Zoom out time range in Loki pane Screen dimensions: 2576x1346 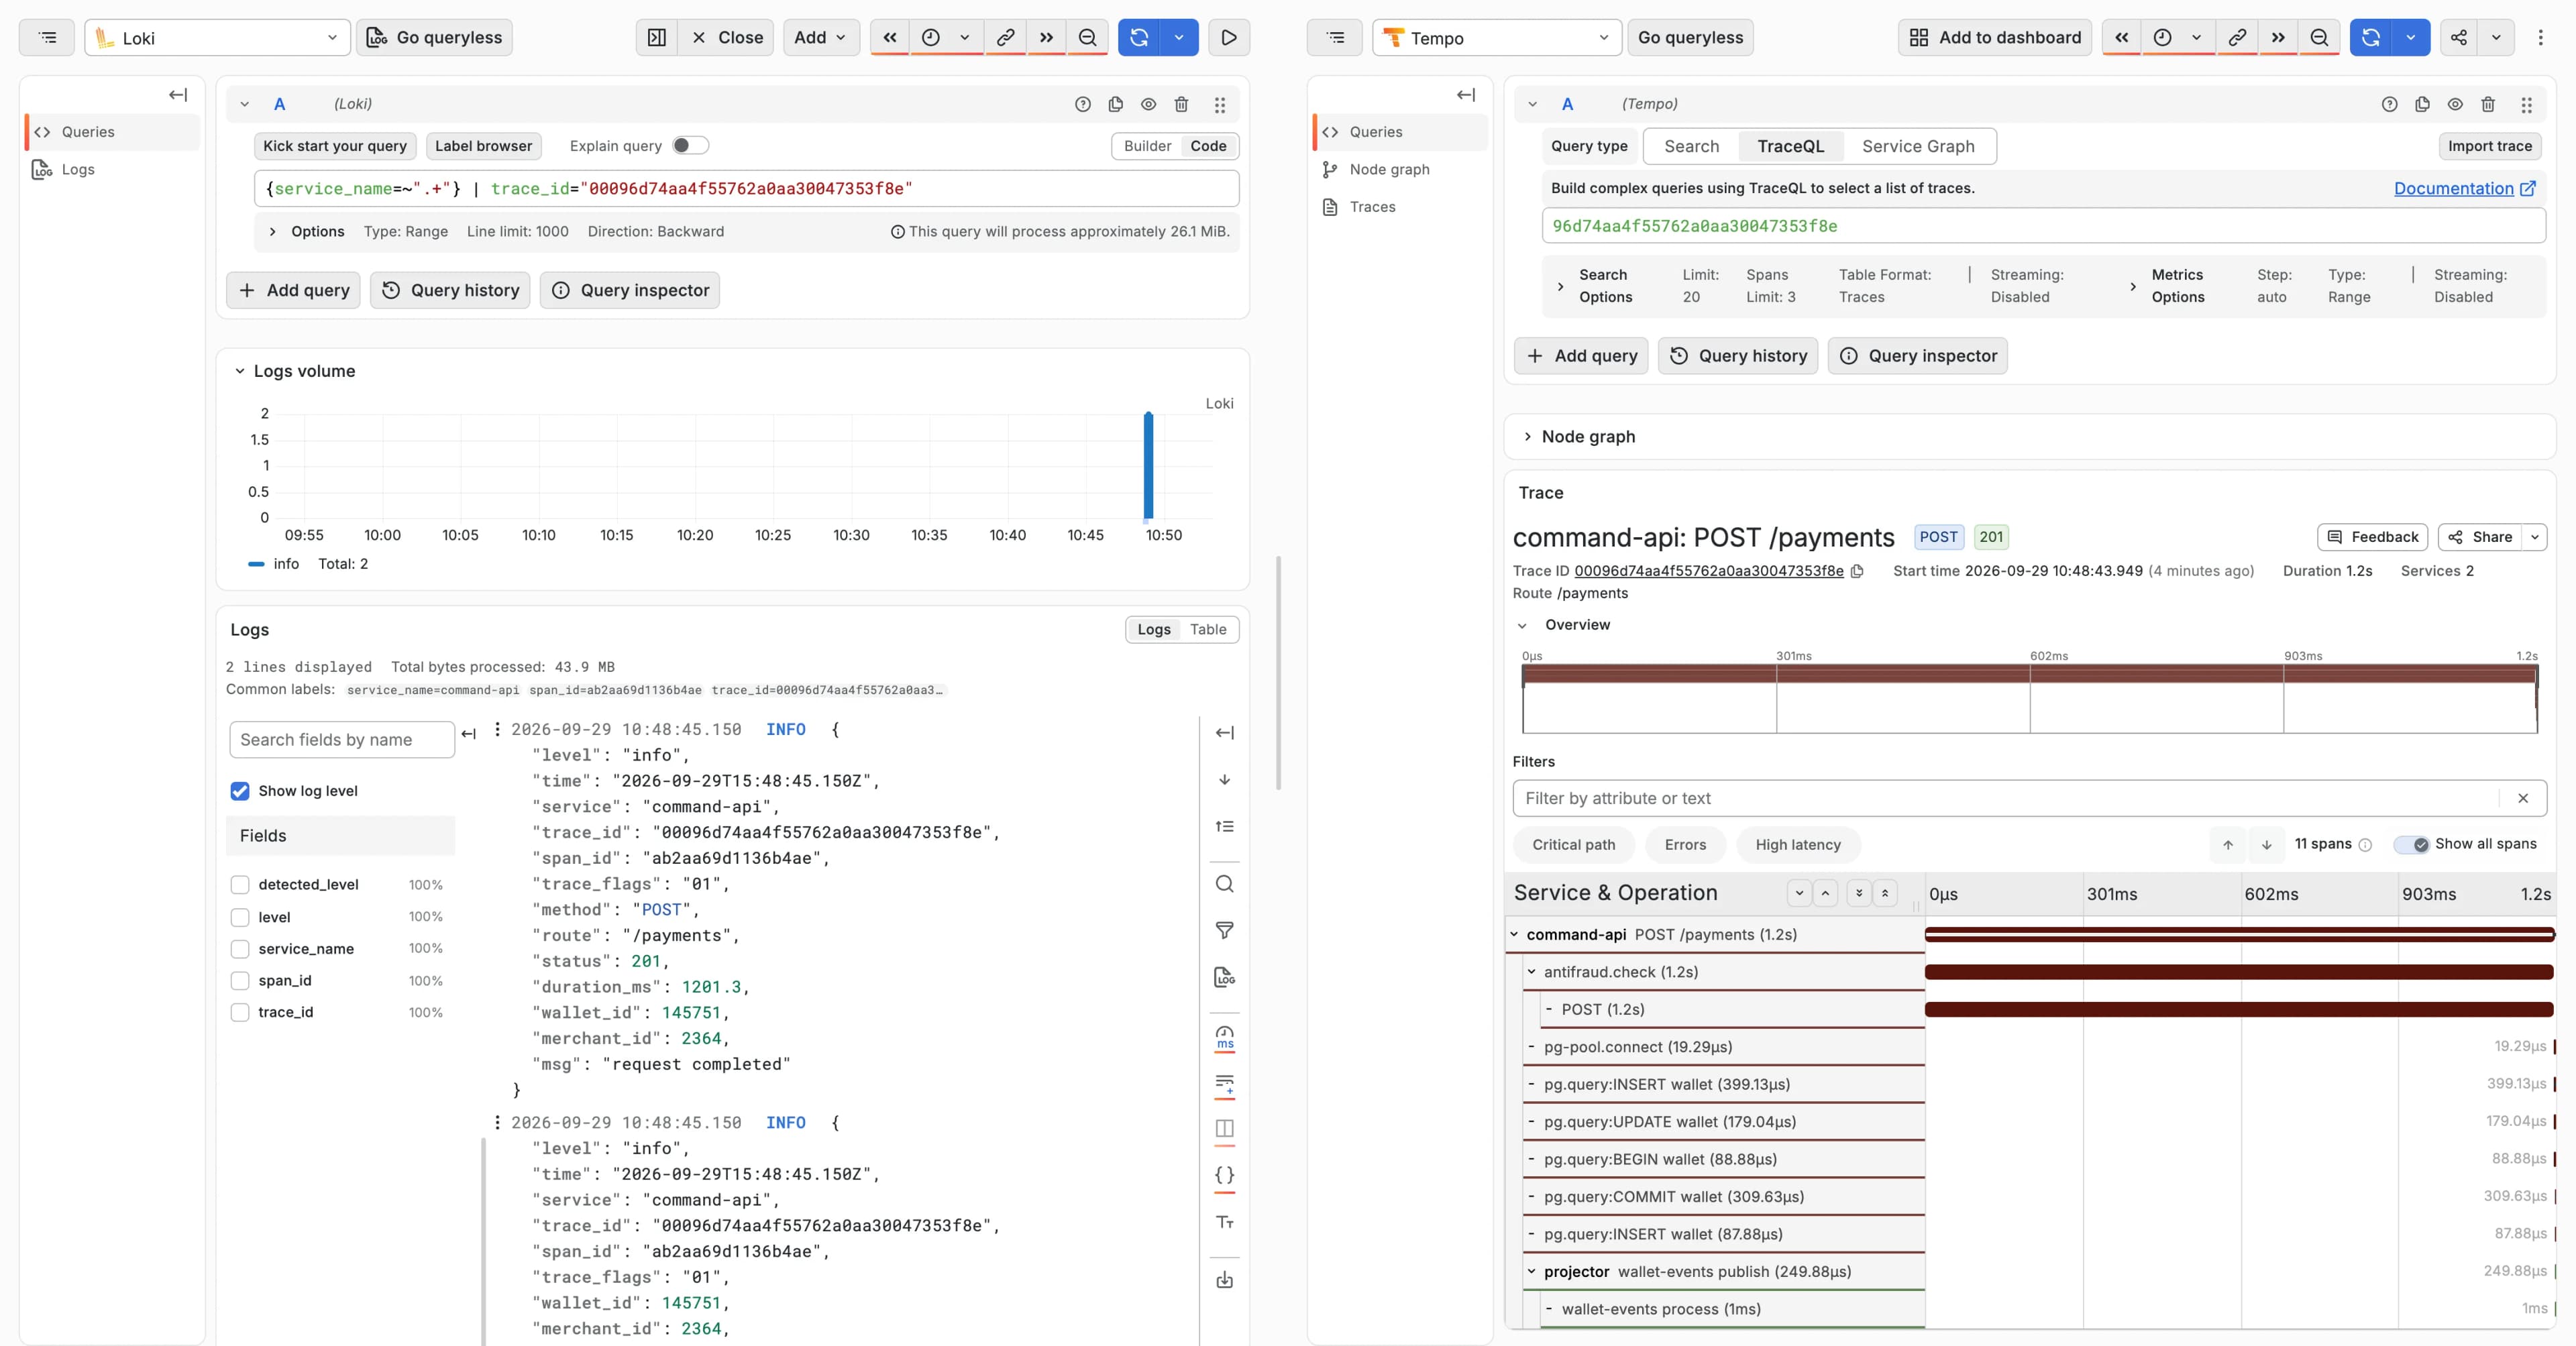point(1088,37)
